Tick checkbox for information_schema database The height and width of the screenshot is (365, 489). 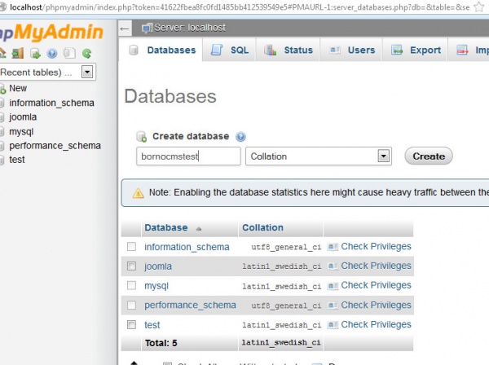click(x=131, y=247)
